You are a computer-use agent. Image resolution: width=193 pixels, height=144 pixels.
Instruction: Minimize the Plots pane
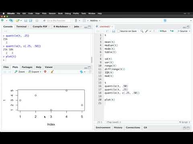click(x=86, y=68)
